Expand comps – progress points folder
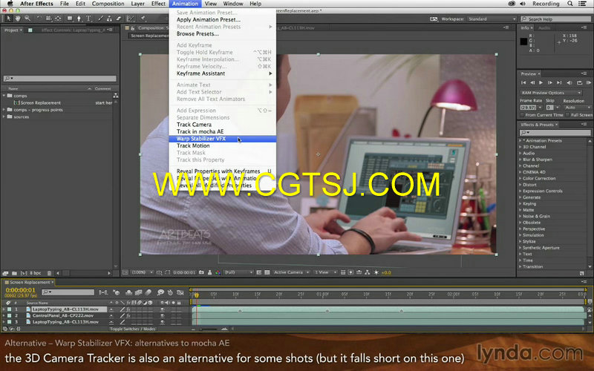This screenshot has width=594, height=371. pos(4,110)
